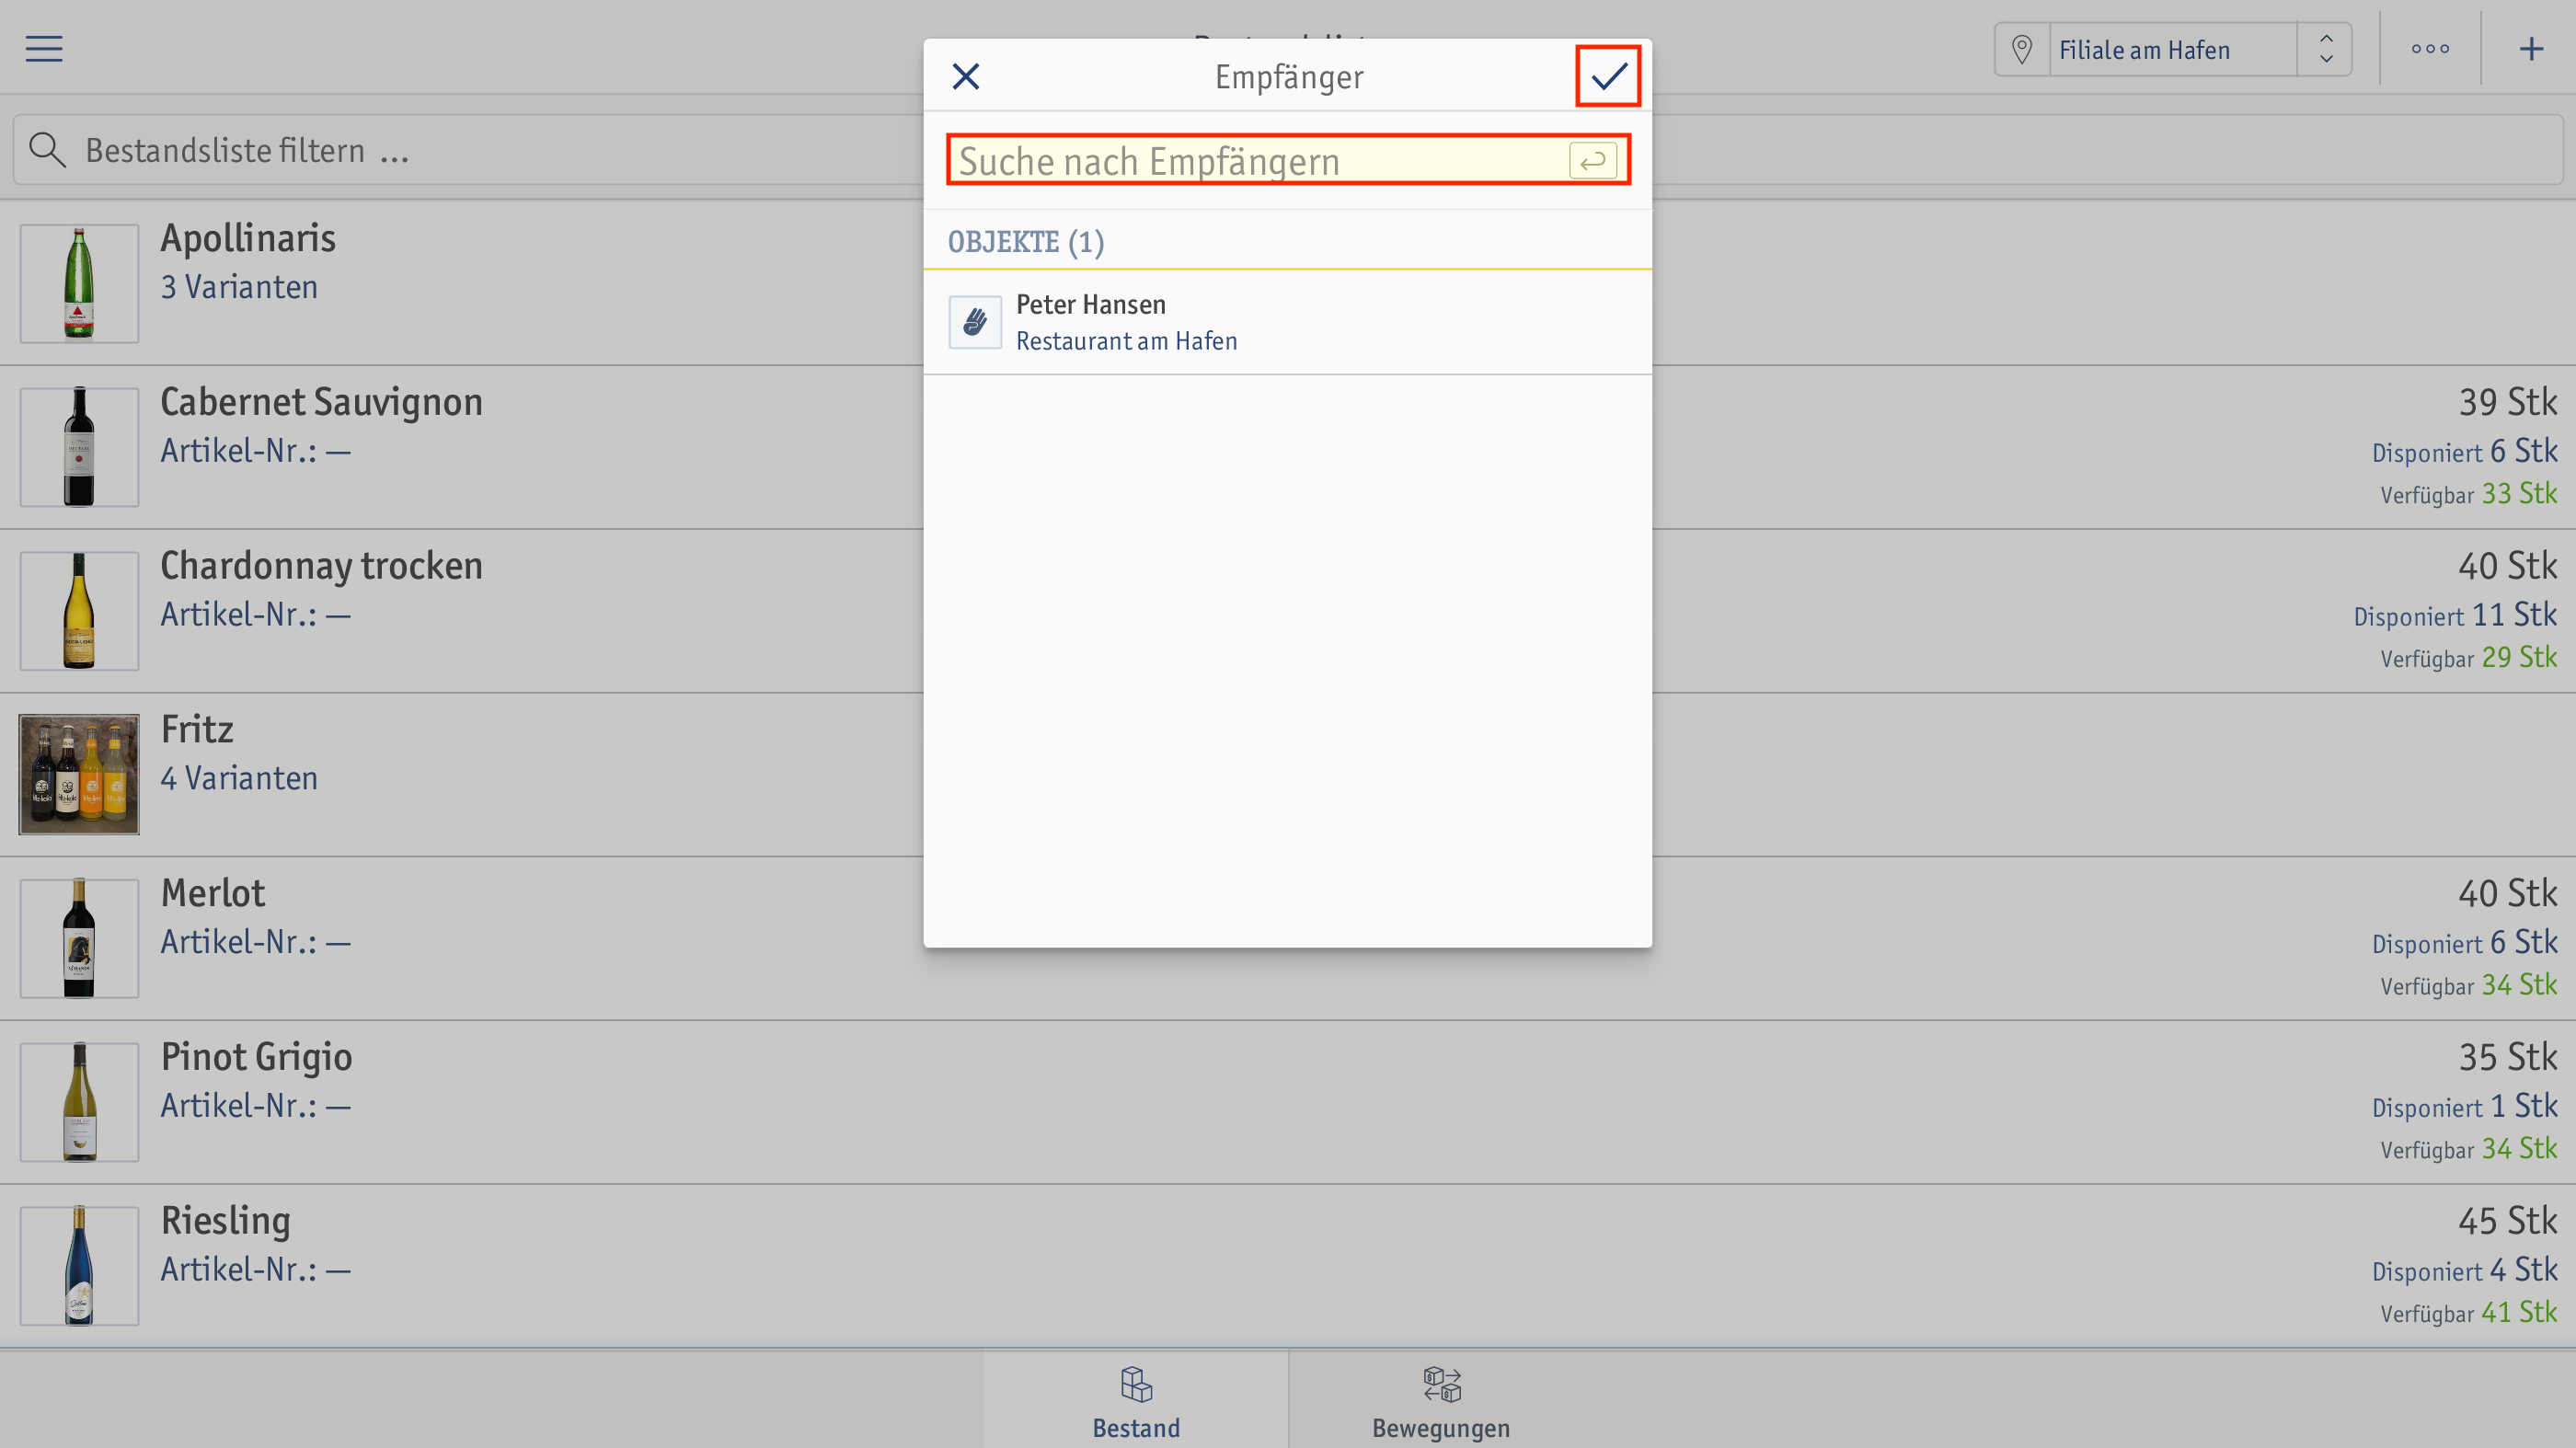Select the Riesling item name
Screen dimensions: 2576x1448
[x=226, y=1222]
